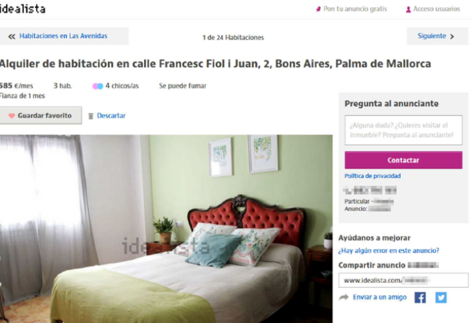Image resolution: width=472 pixels, height=323 pixels.
Task: Click the trash icon beside Descartar
Action: 91,116
